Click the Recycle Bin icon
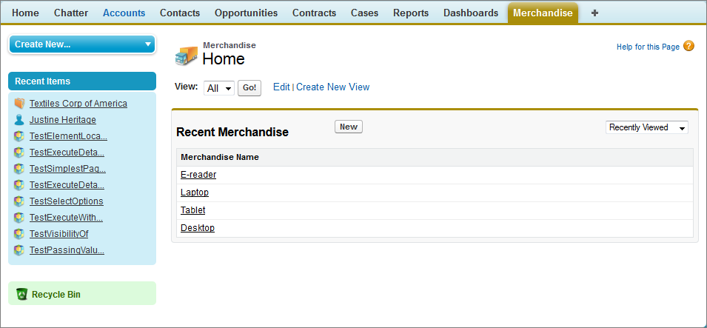 pos(21,294)
